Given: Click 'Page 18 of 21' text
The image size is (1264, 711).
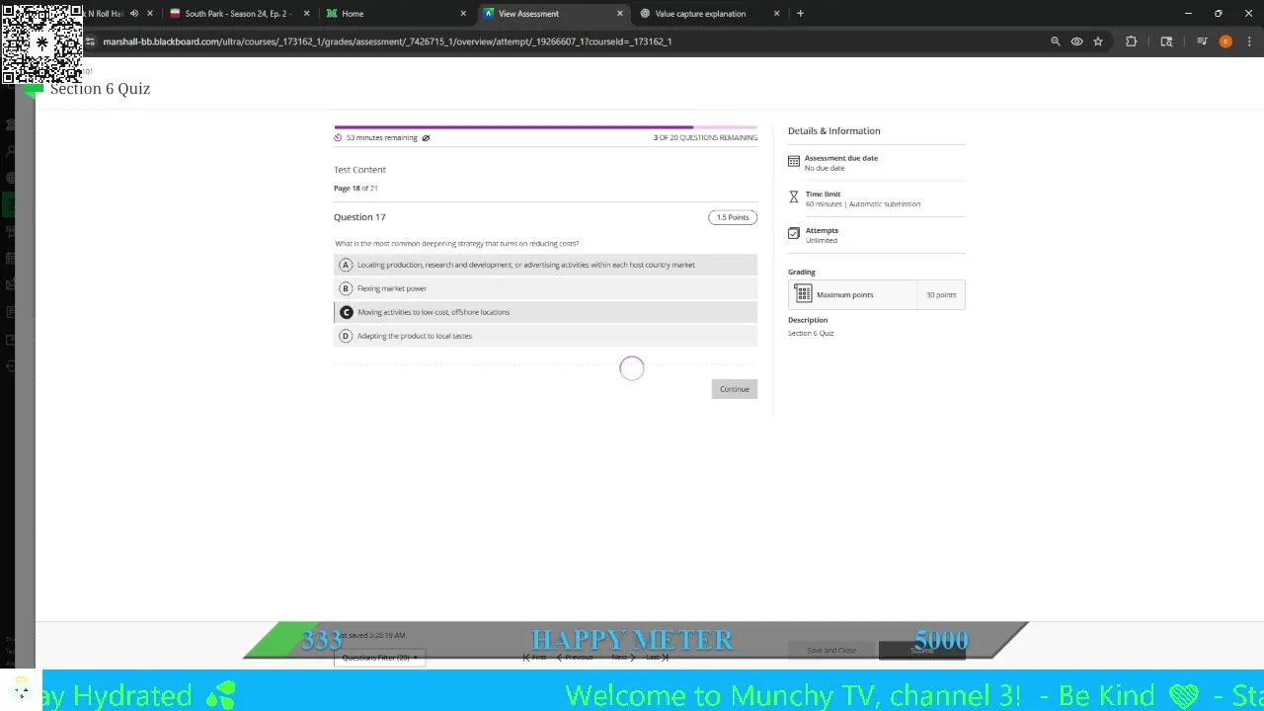Looking at the screenshot, I should (x=355, y=188).
